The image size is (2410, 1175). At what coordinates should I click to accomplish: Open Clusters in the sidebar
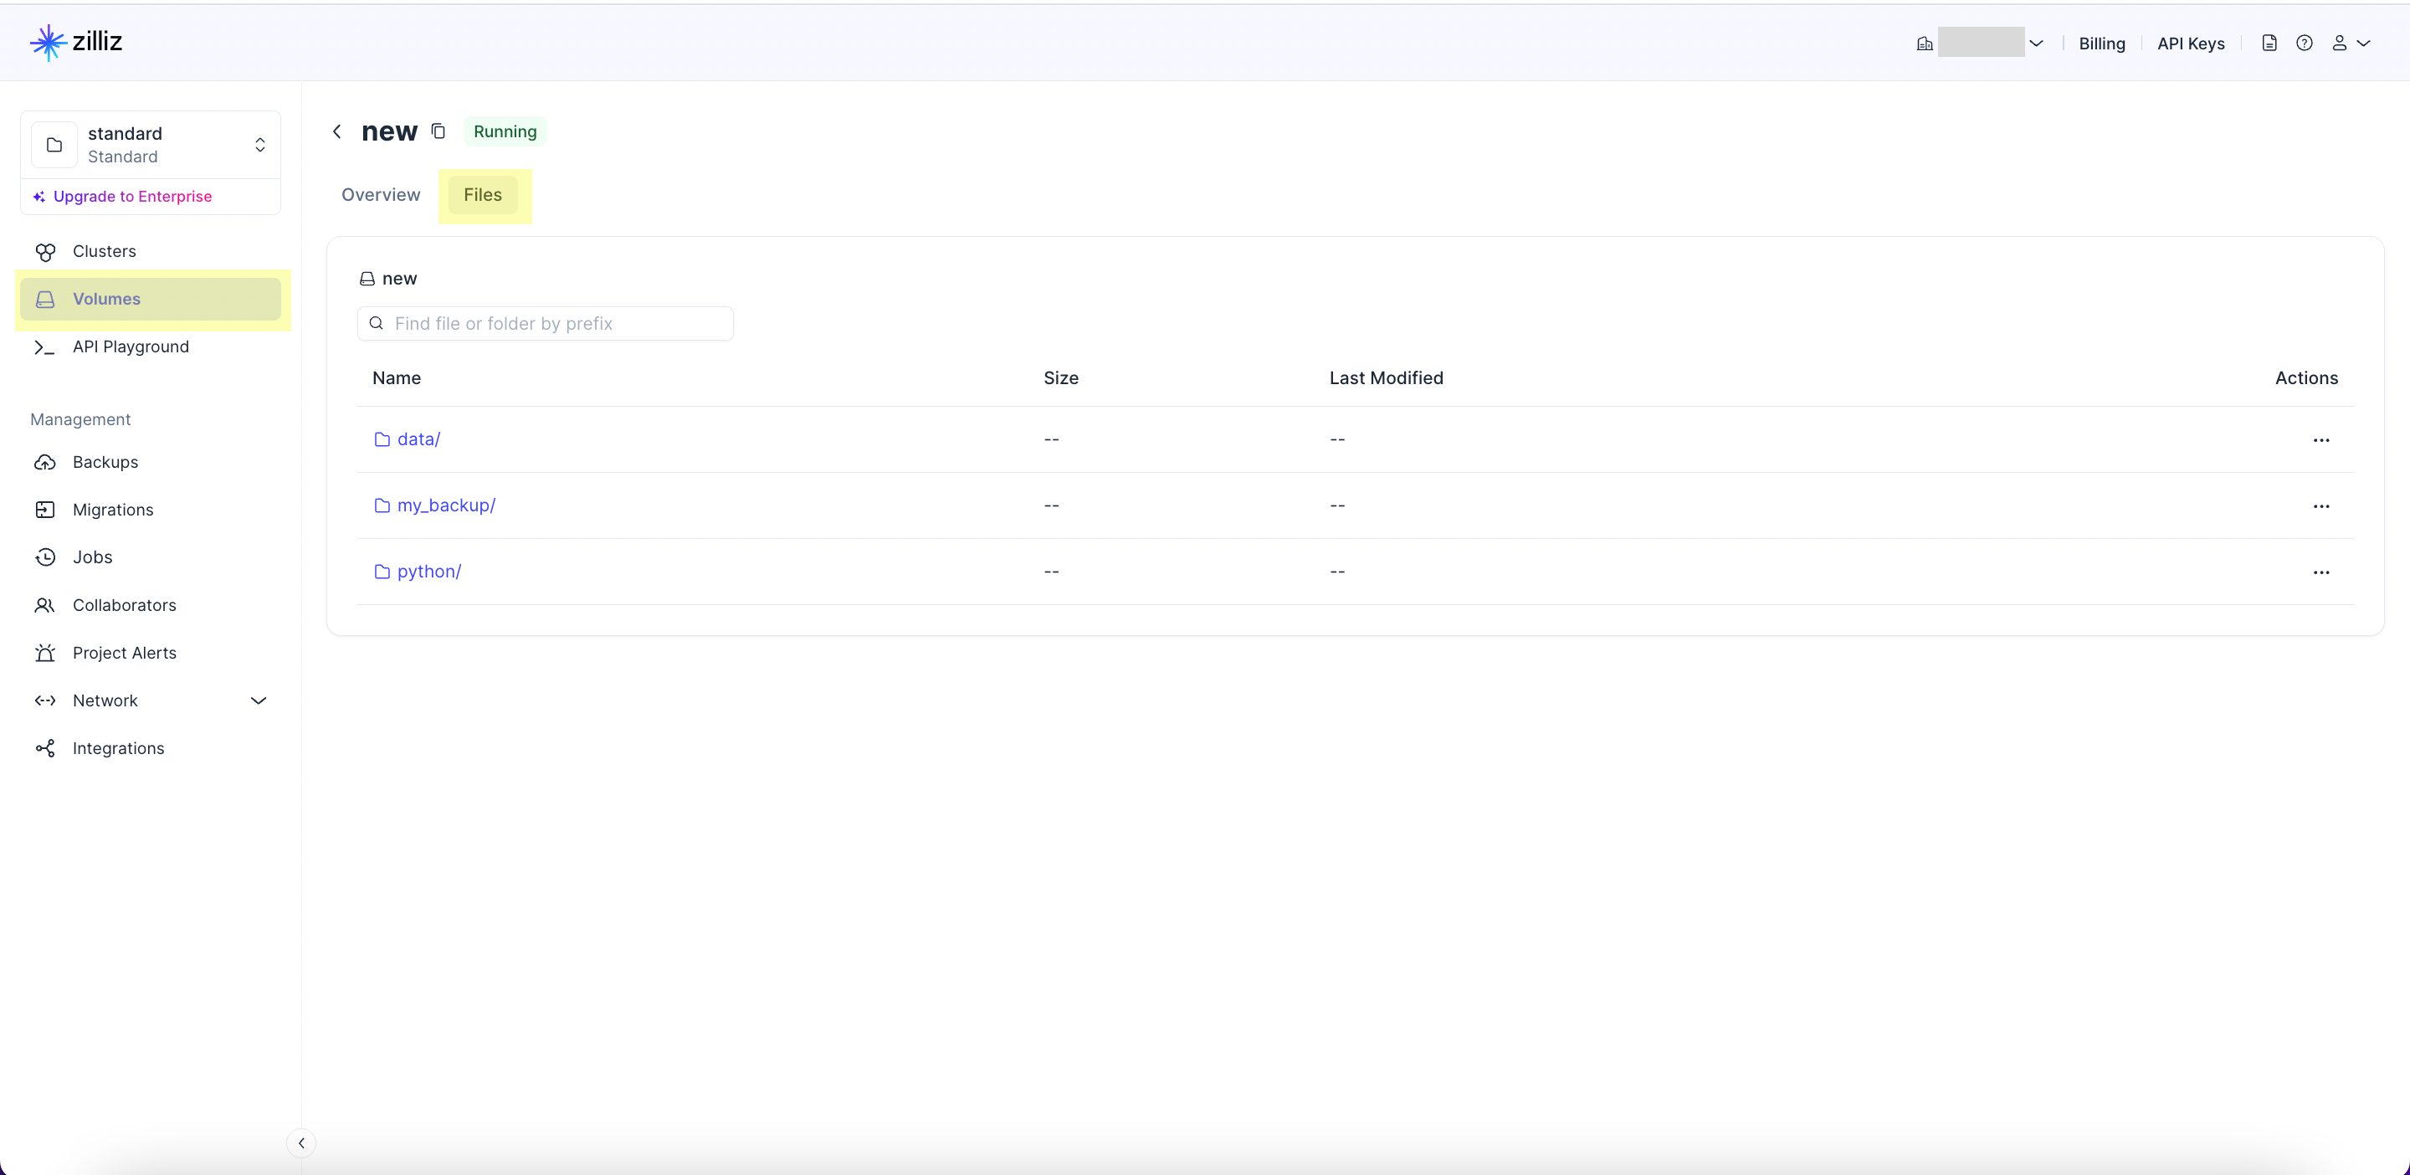(x=104, y=251)
